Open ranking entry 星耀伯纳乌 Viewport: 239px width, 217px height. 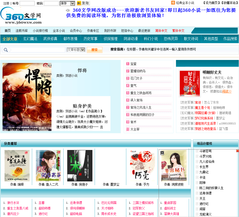[x=138, y=71]
